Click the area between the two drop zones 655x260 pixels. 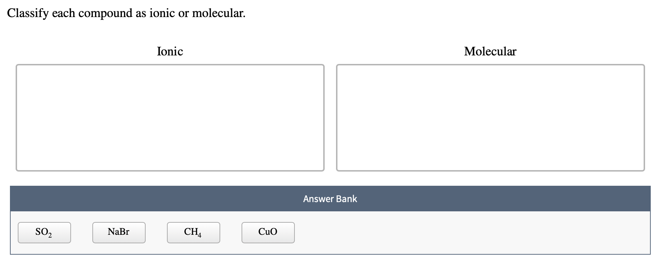[x=331, y=117]
